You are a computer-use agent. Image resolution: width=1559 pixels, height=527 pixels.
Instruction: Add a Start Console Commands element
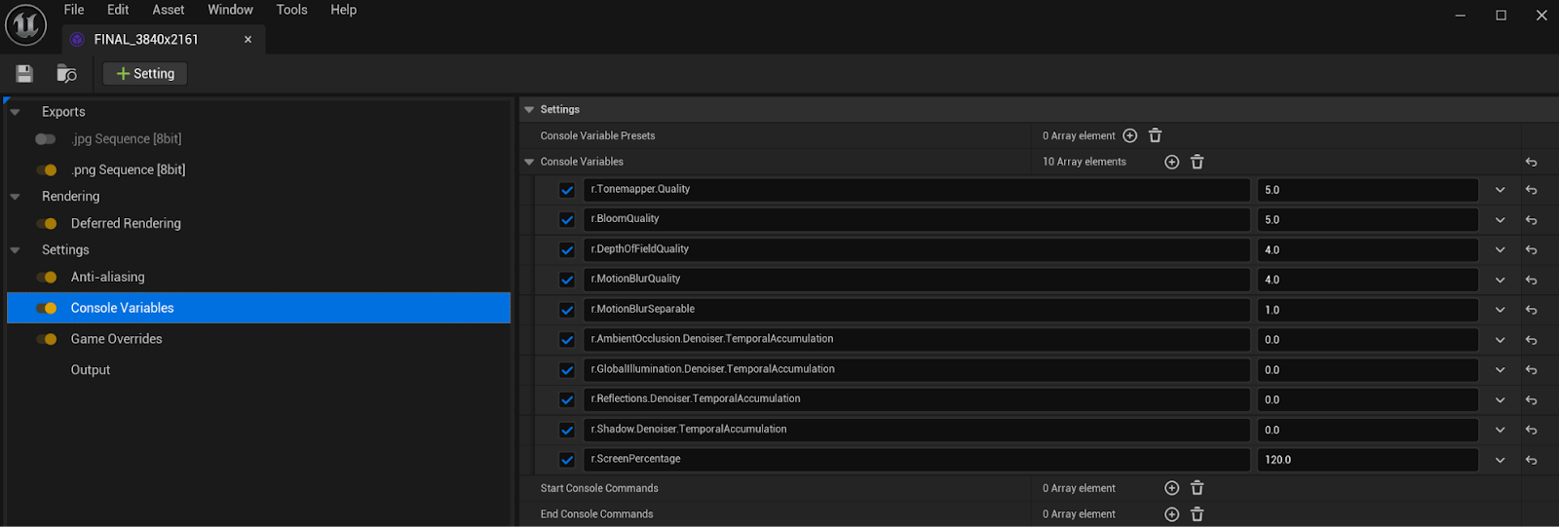[x=1171, y=488]
